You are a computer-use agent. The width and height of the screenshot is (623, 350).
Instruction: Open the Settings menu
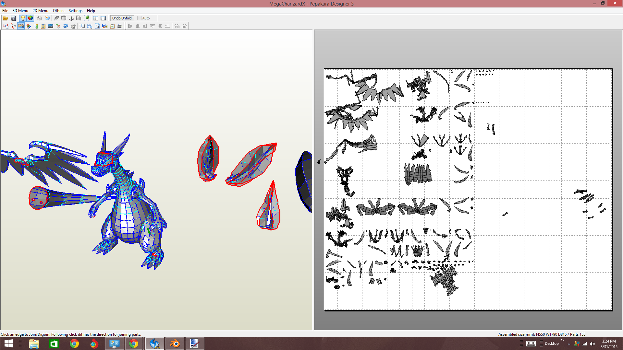[x=76, y=10]
